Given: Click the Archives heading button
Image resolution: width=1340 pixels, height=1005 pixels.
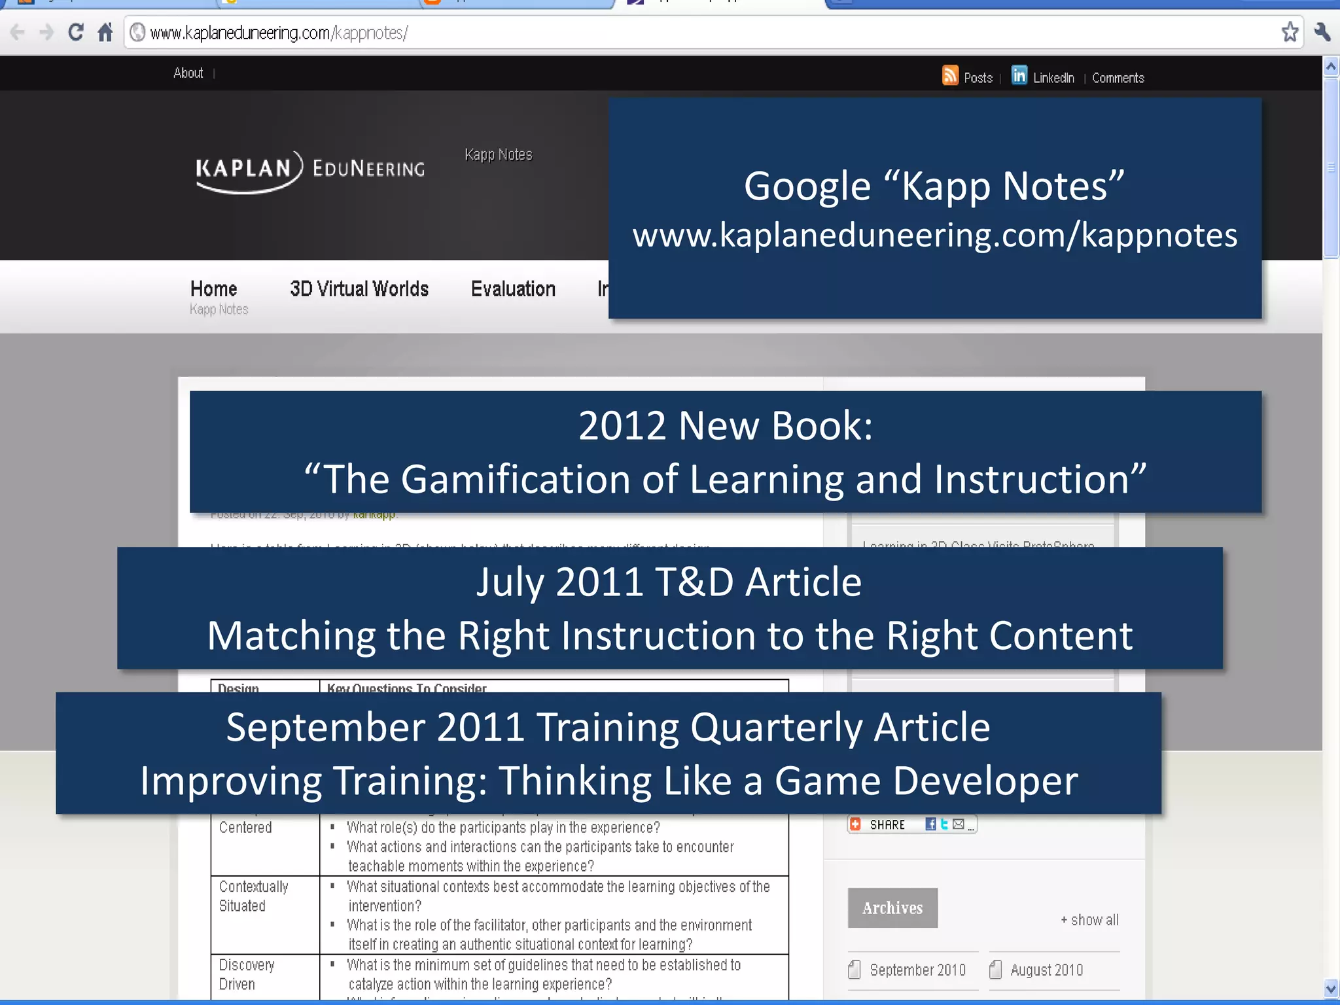Looking at the screenshot, I should [x=892, y=908].
